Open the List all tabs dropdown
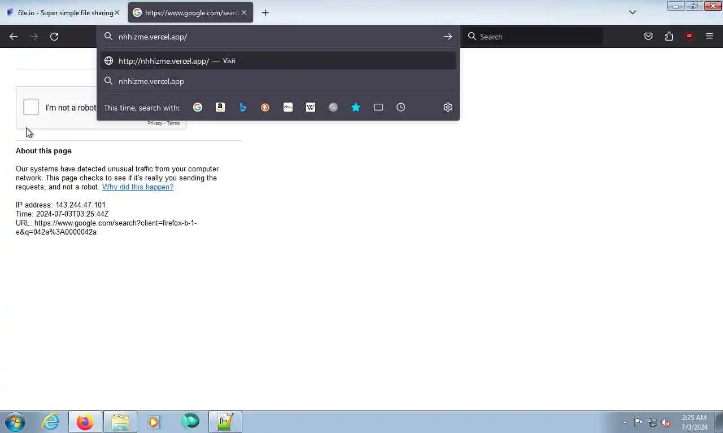 (x=633, y=12)
